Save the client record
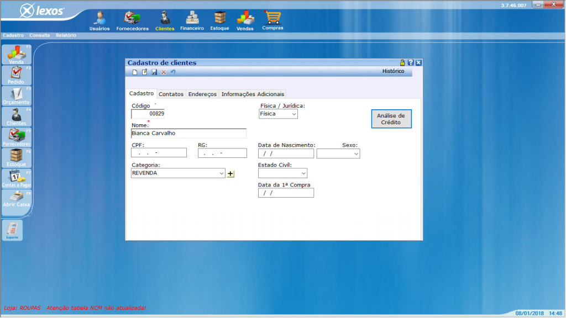This screenshot has width=566, height=318. pyautogui.click(x=154, y=72)
